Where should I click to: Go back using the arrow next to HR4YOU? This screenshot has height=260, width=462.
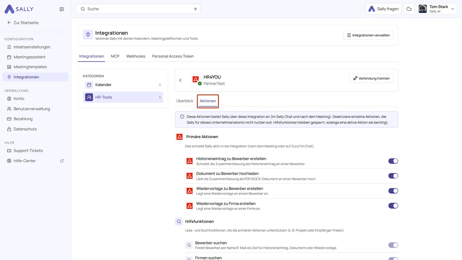tap(180, 80)
